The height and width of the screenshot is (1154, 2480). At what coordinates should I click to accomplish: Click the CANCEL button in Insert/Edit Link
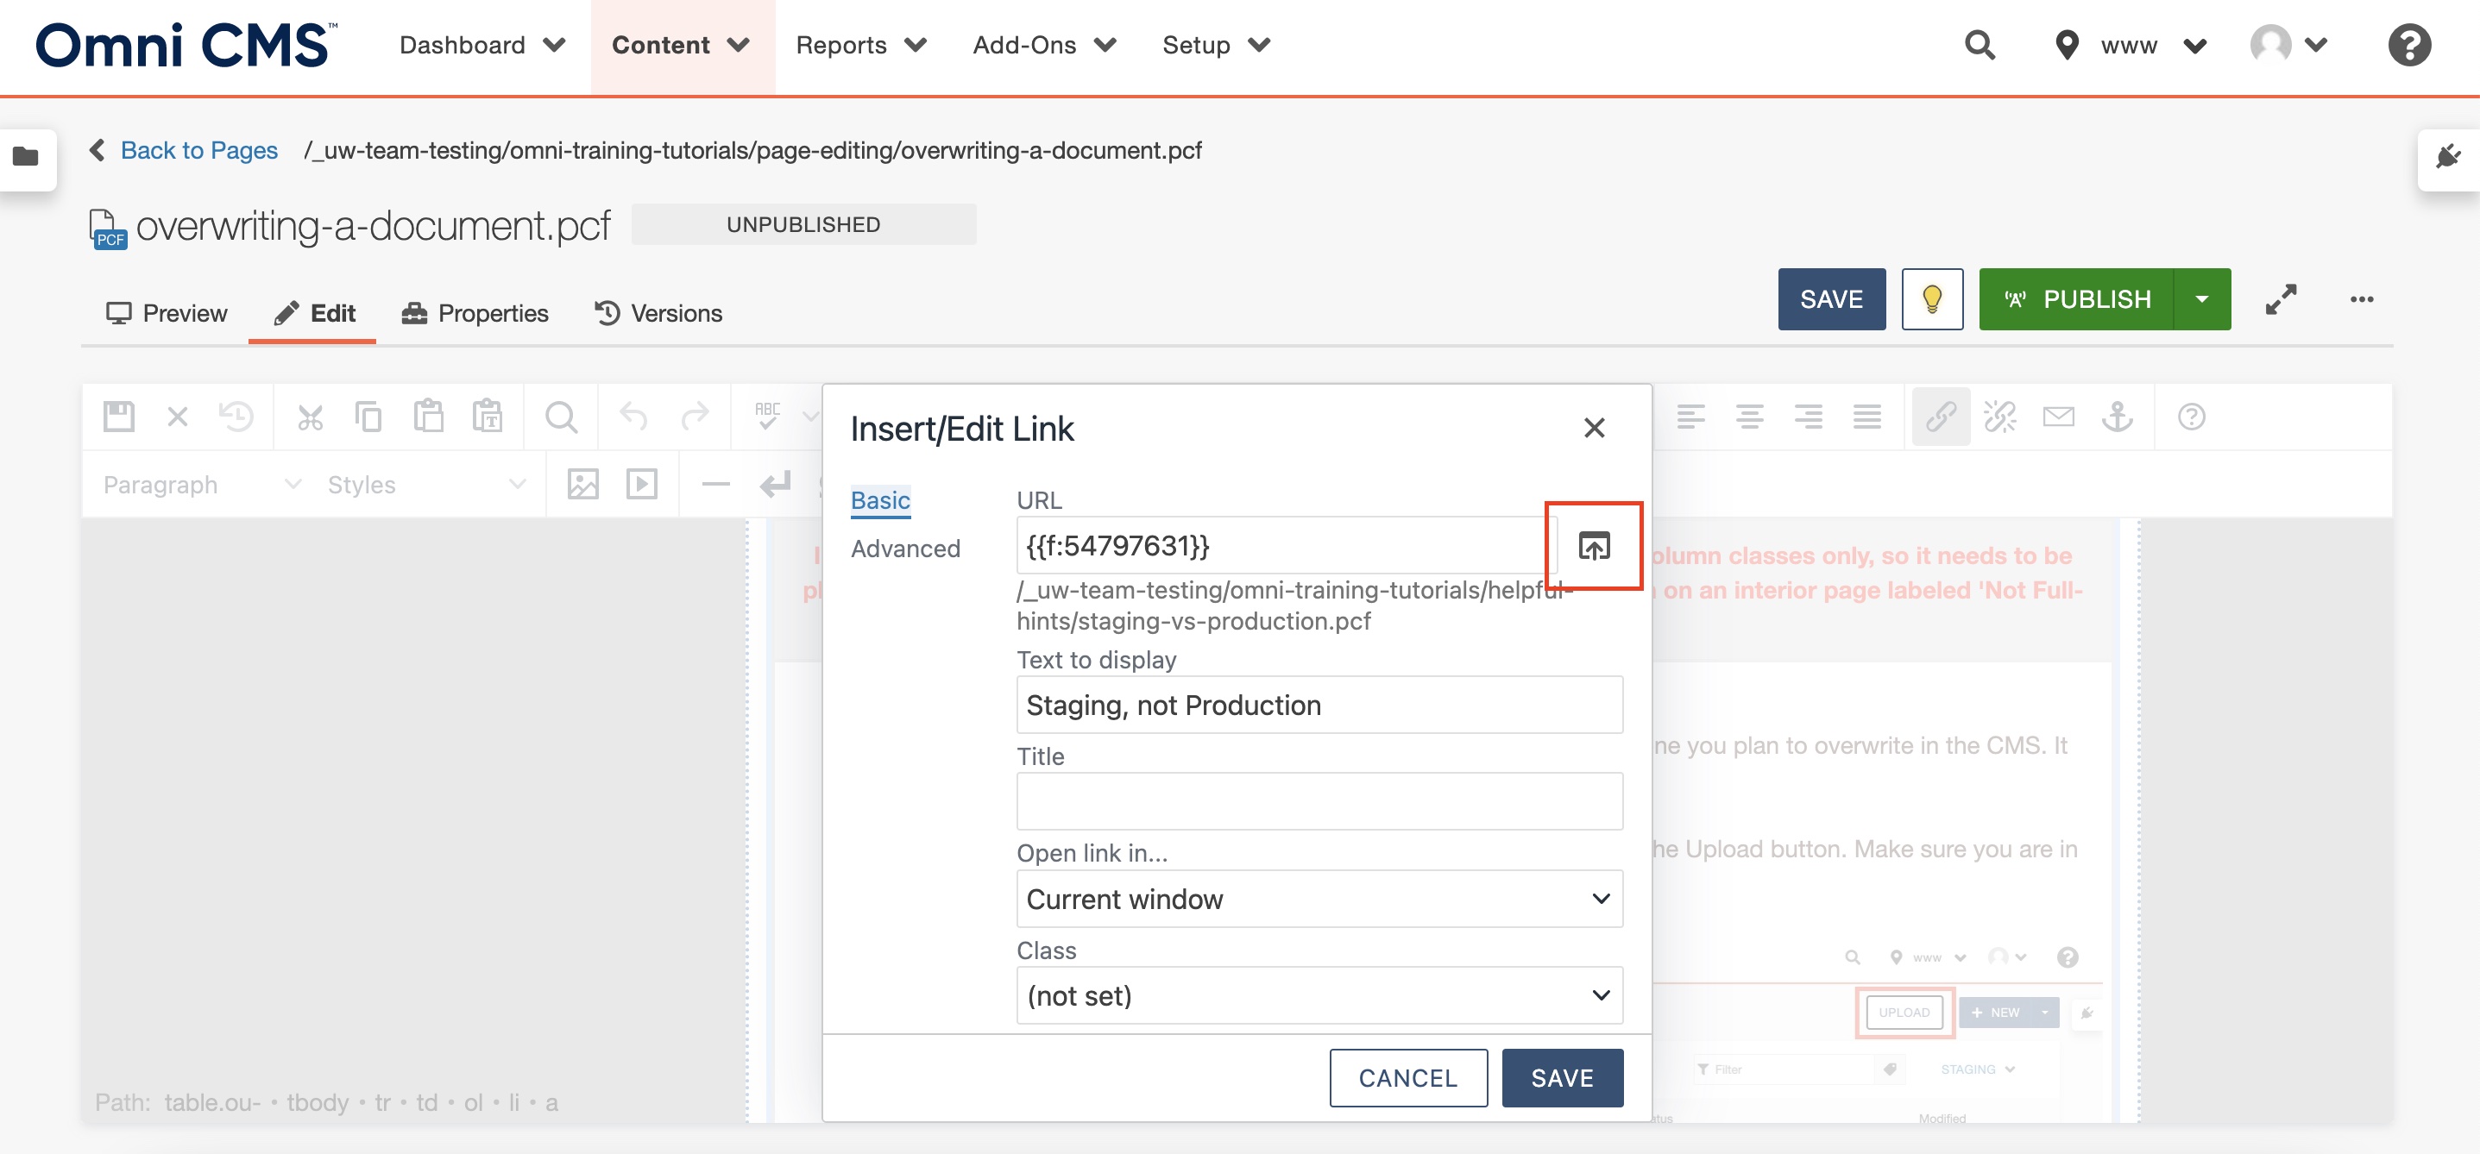pyautogui.click(x=1407, y=1078)
